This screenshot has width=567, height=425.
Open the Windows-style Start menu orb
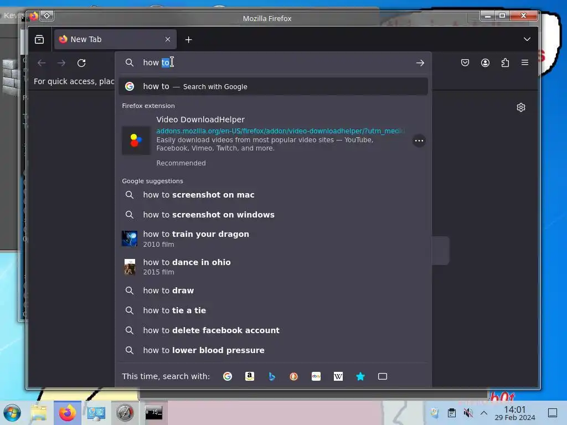pyautogui.click(x=12, y=413)
